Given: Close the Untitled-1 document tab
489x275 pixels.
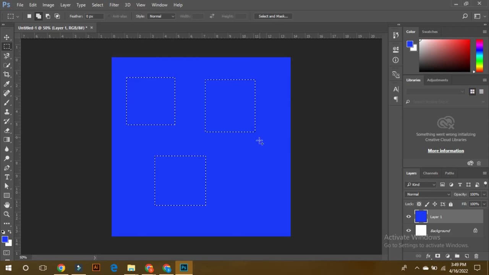Looking at the screenshot, I should point(91,27).
